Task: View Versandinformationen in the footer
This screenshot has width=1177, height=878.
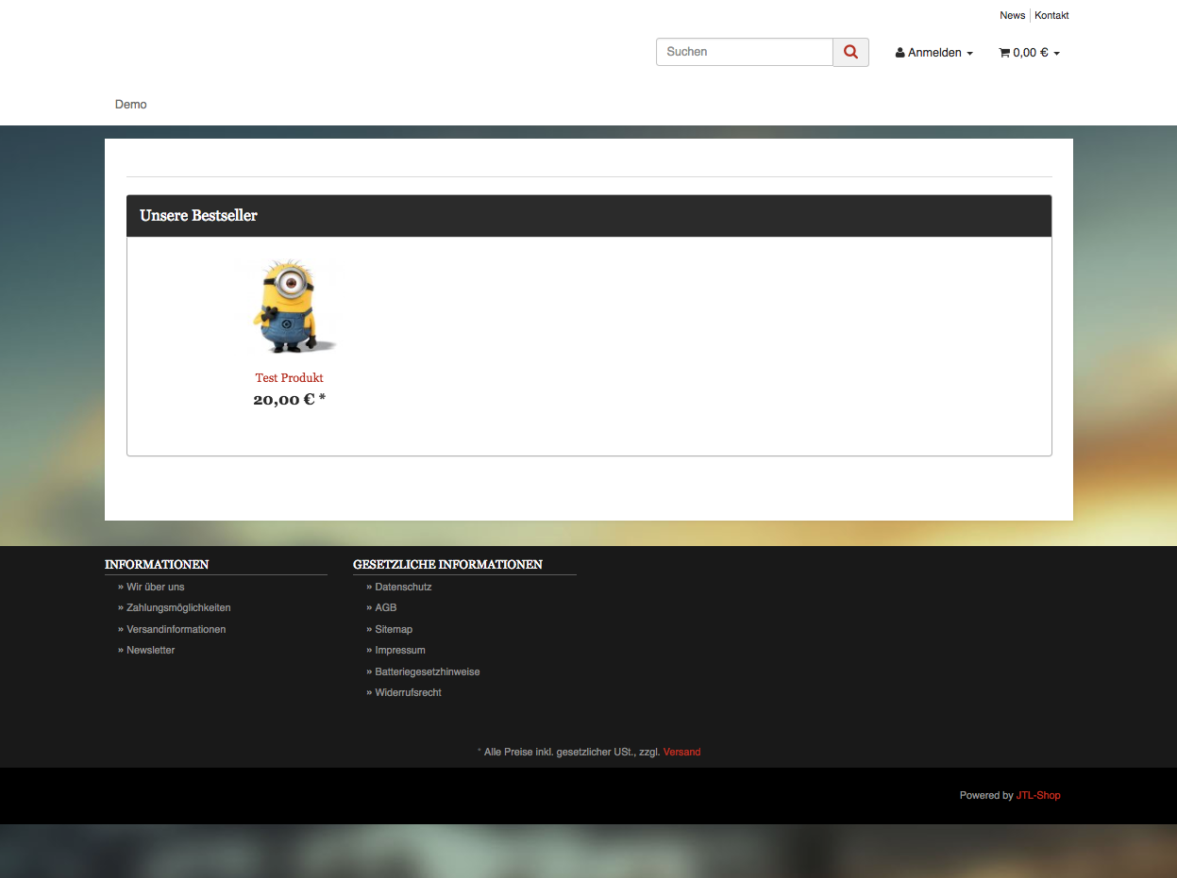Action: pos(176,629)
